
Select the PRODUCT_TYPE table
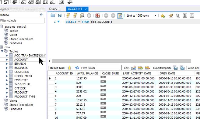pyautogui.click(x=25, y=97)
